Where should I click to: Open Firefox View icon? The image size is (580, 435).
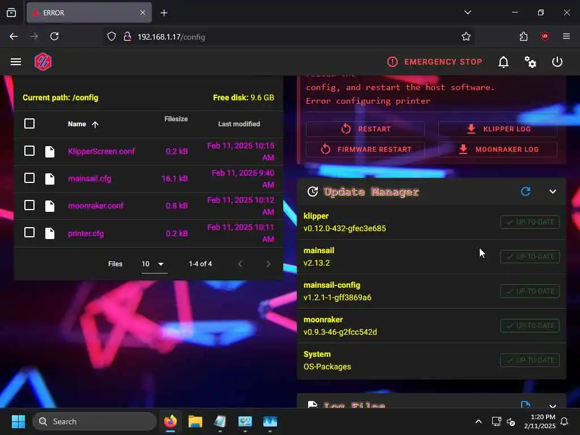point(11,13)
